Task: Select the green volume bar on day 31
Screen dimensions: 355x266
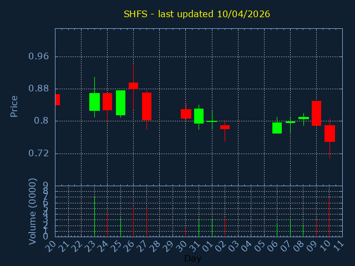Action: [199, 228]
